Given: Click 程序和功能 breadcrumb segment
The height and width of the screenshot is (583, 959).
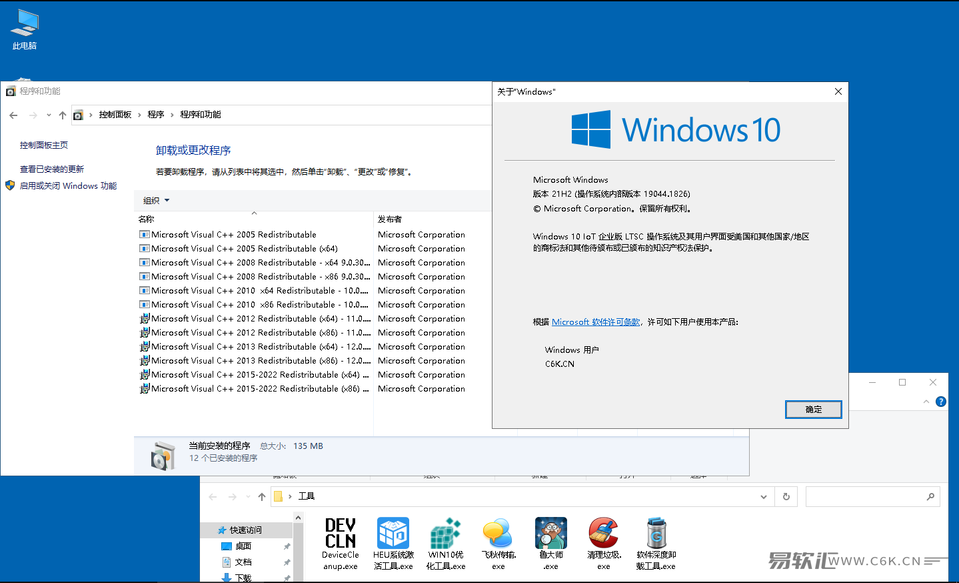Looking at the screenshot, I should pyautogui.click(x=201, y=115).
